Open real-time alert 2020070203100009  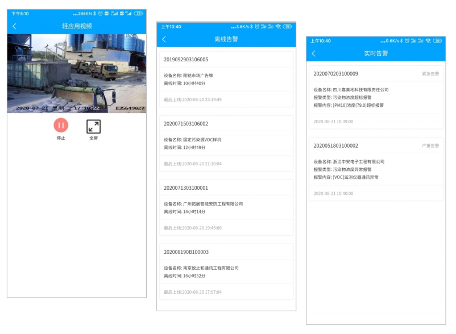point(376,97)
